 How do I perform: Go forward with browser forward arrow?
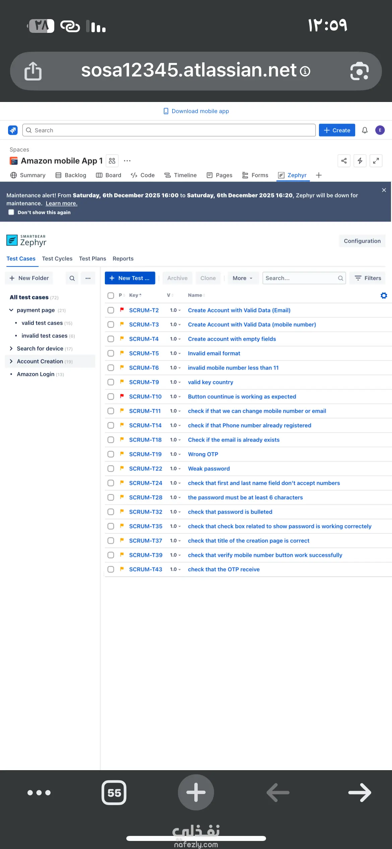[360, 793]
